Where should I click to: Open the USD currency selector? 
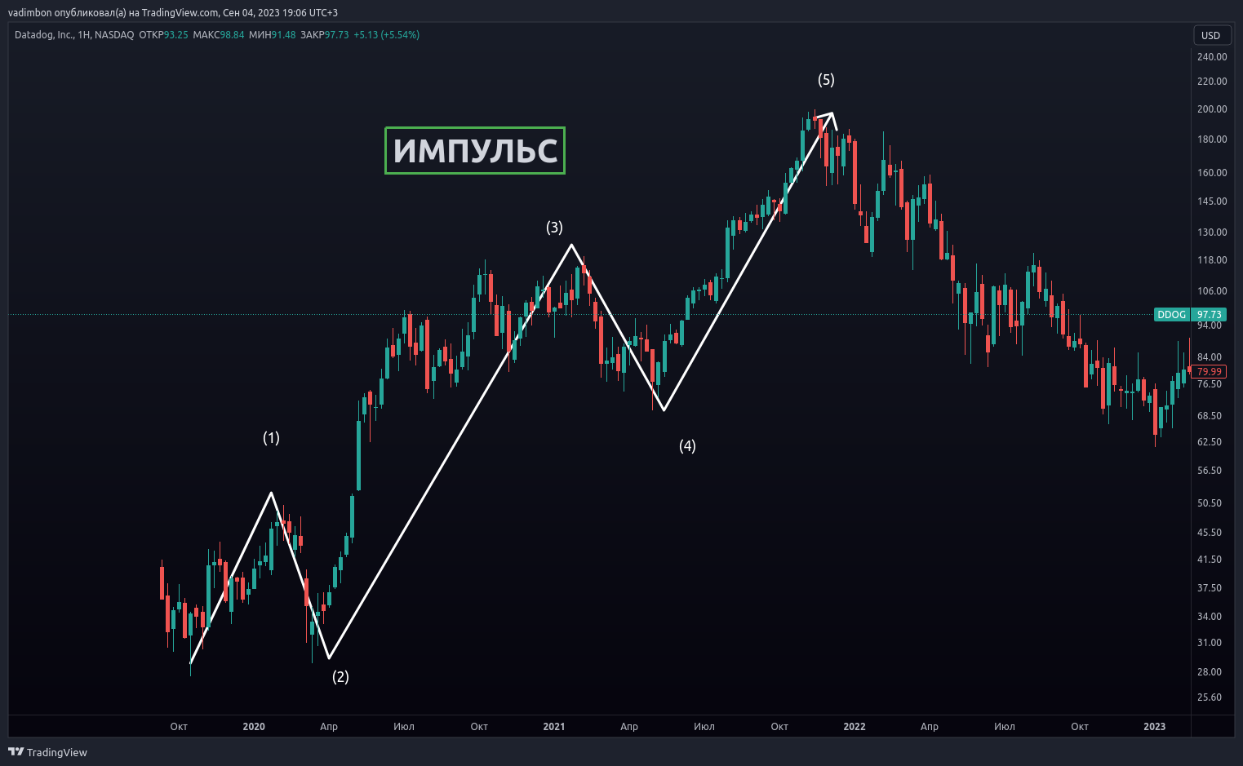click(x=1210, y=35)
